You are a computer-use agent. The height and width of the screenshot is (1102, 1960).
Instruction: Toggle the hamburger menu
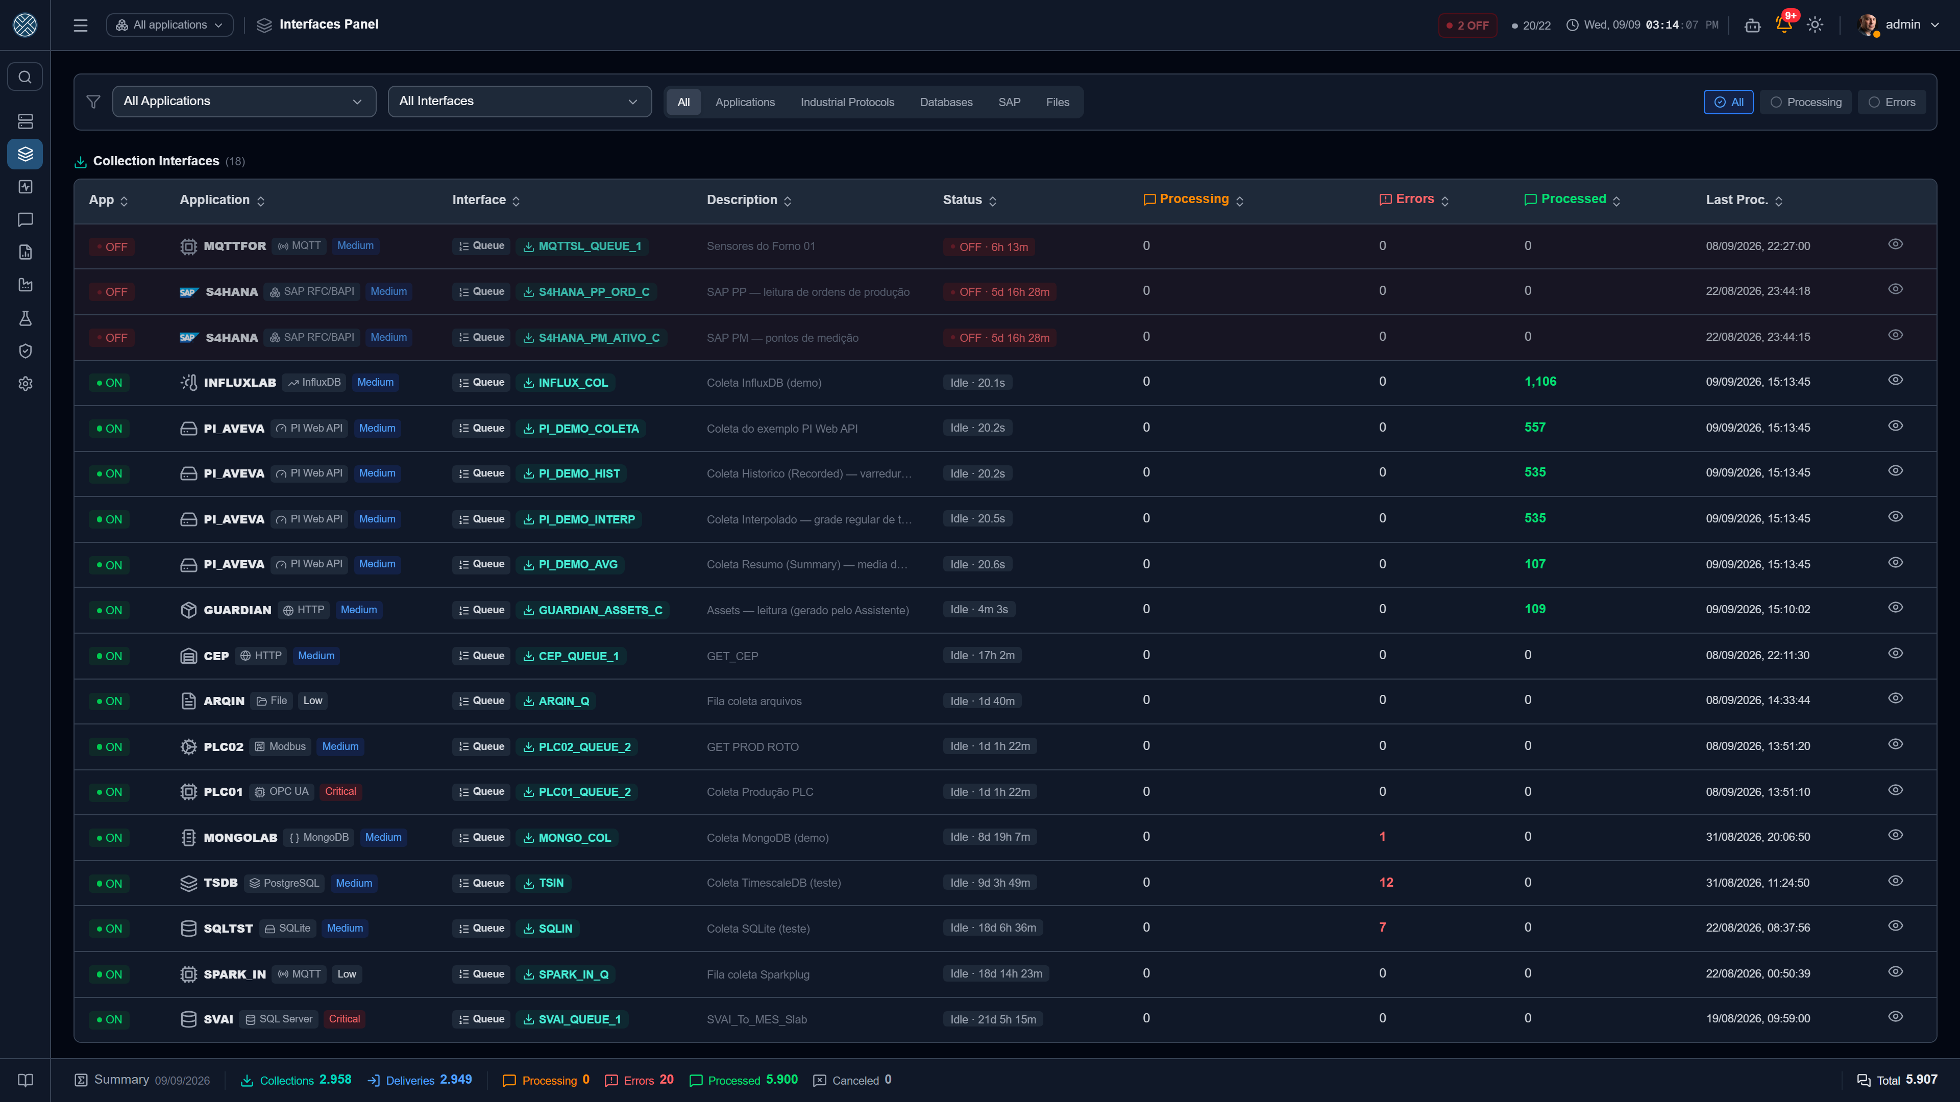(x=81, y=25)
